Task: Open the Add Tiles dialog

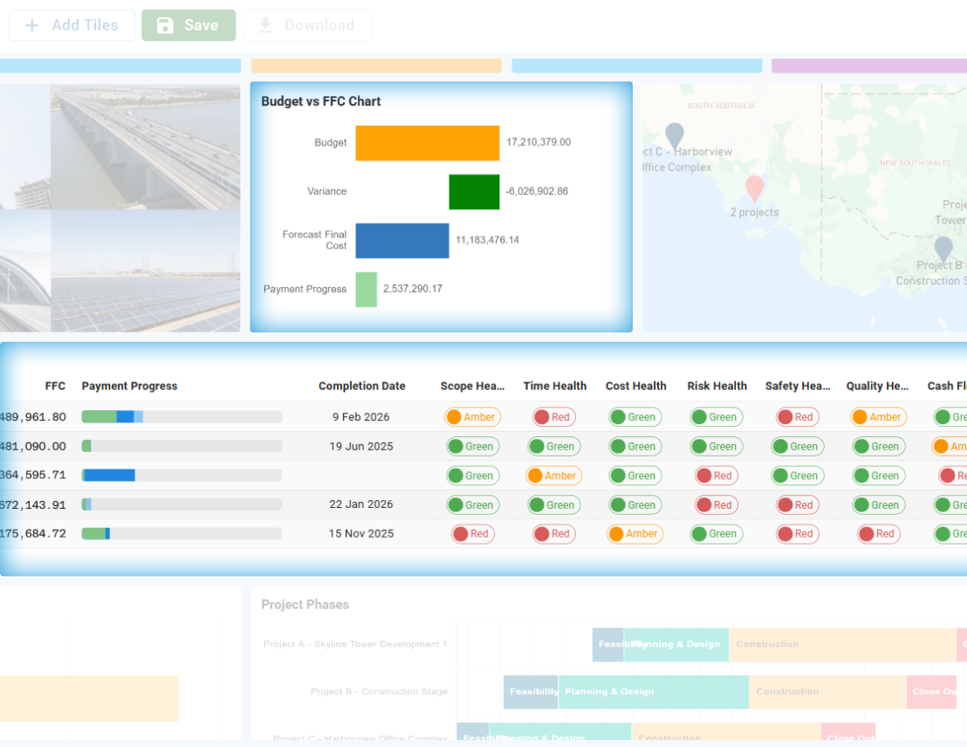Action: [x=72, y=24]
